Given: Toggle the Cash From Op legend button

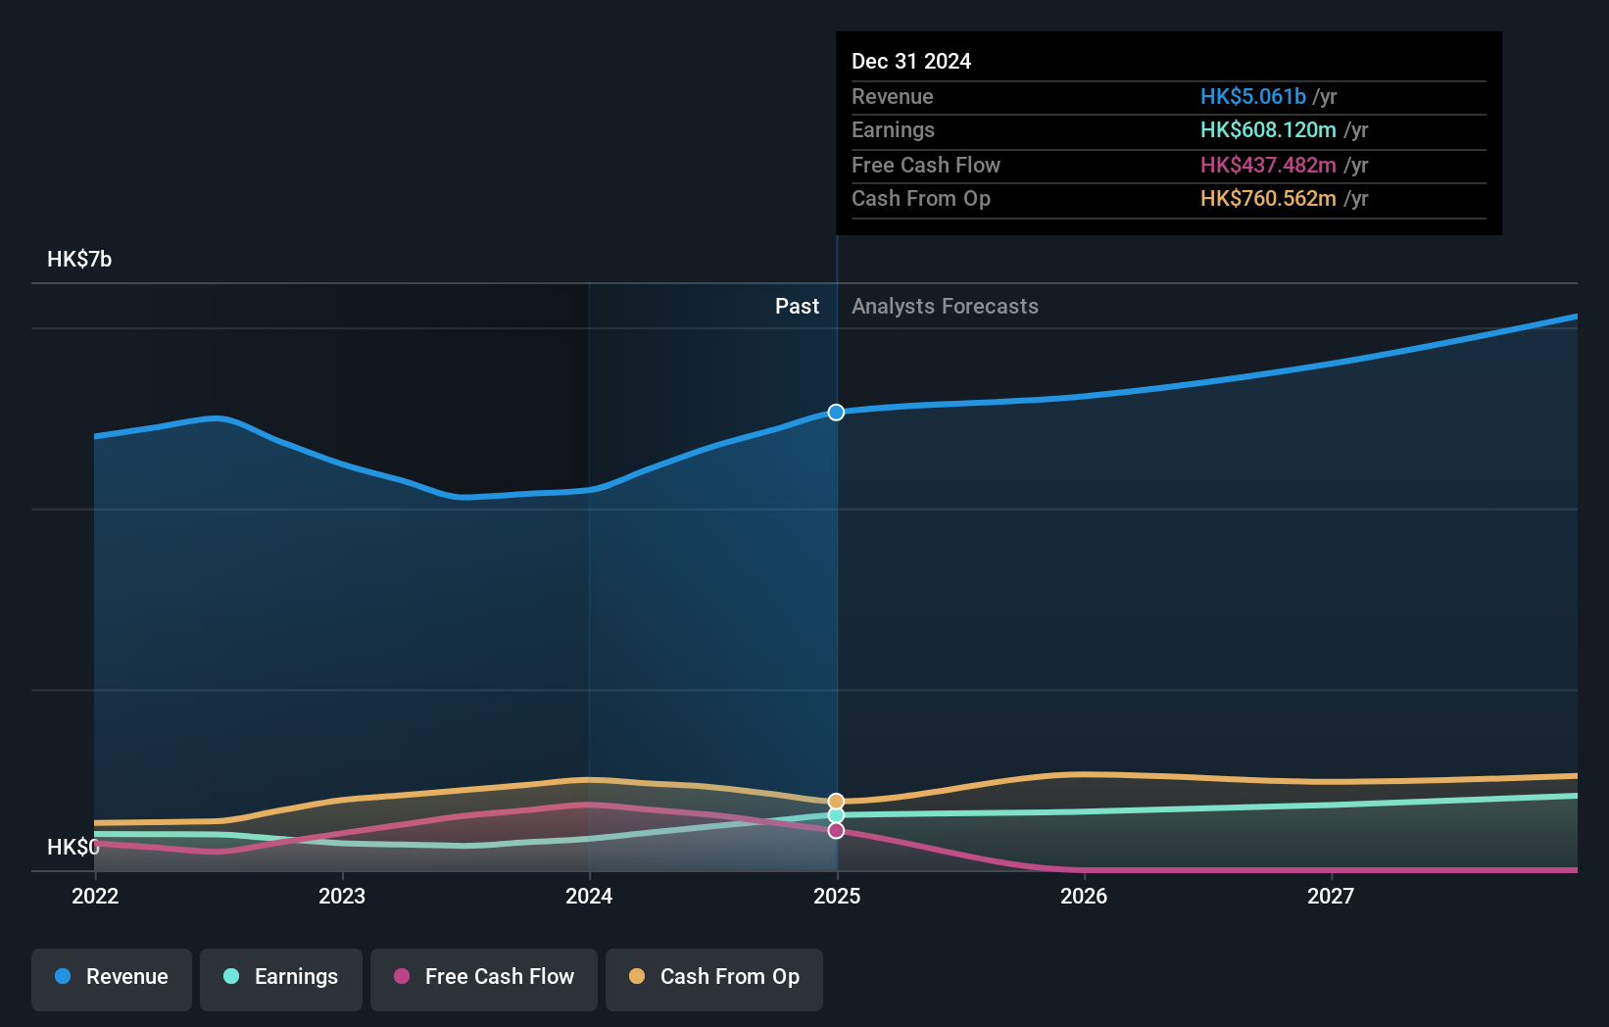Looking at the screenshot, I should click(x=714, y=979).
